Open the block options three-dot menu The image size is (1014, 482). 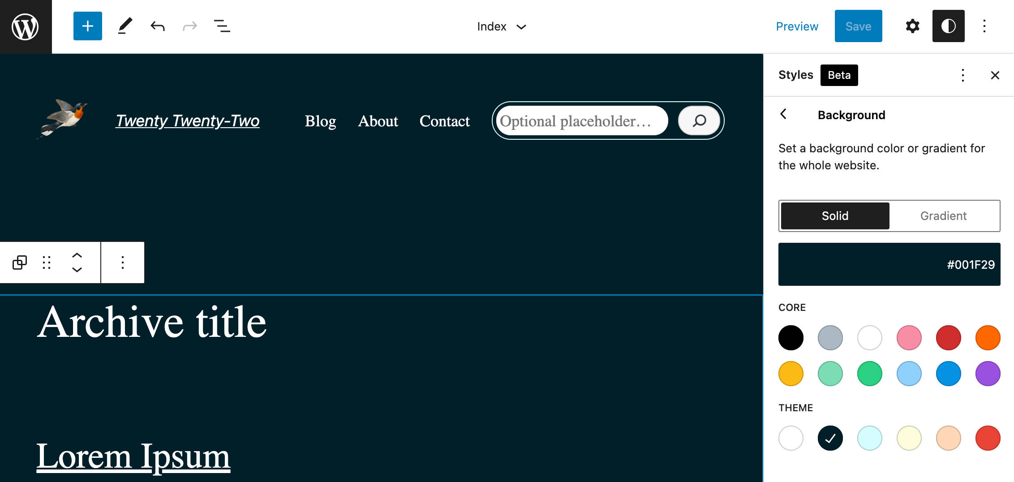pos(123,263)
